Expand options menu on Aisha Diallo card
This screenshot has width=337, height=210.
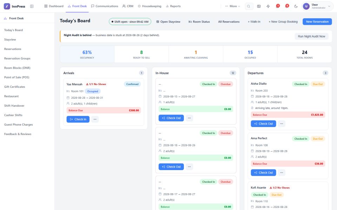pyautogui.click(x=282, y=124)
